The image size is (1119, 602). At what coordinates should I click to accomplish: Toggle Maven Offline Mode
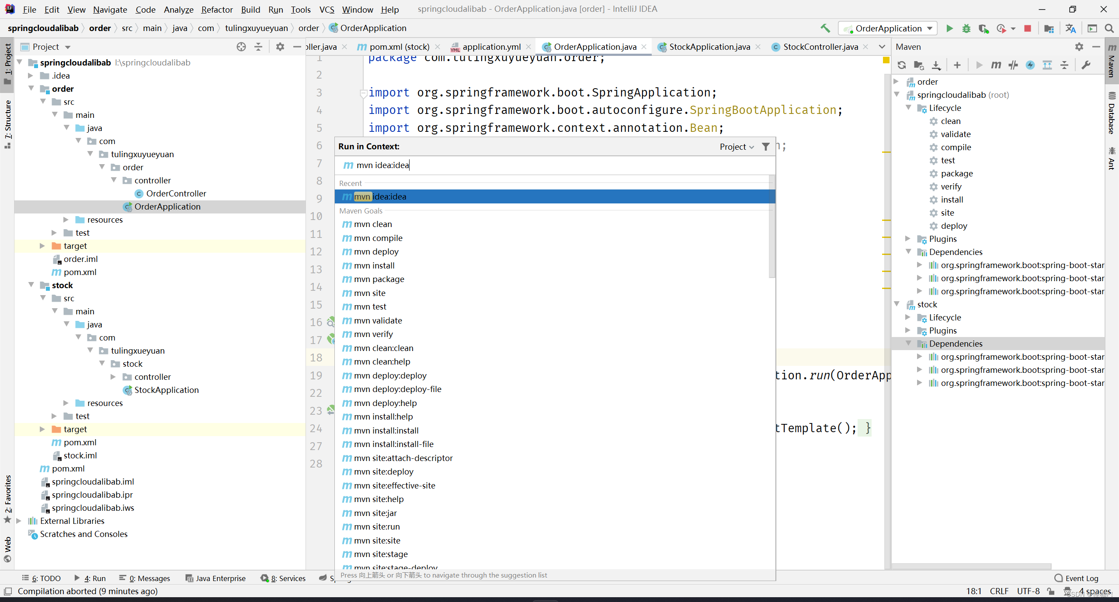[x=1013, y=65]
